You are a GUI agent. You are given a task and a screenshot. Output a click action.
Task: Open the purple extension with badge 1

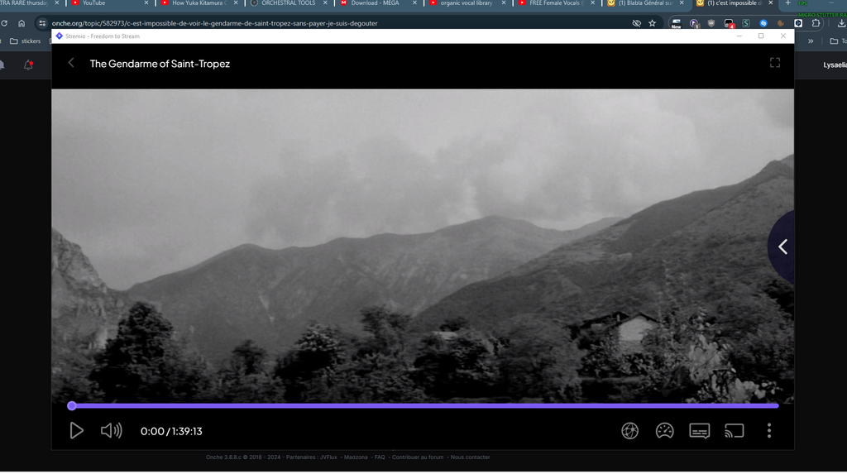pos(694,23)
